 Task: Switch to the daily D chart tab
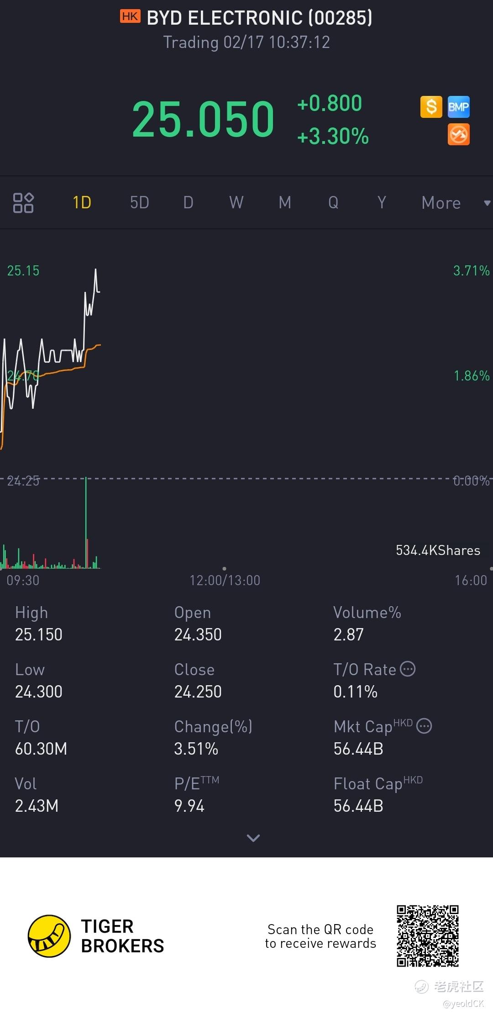tap(189, 202)
